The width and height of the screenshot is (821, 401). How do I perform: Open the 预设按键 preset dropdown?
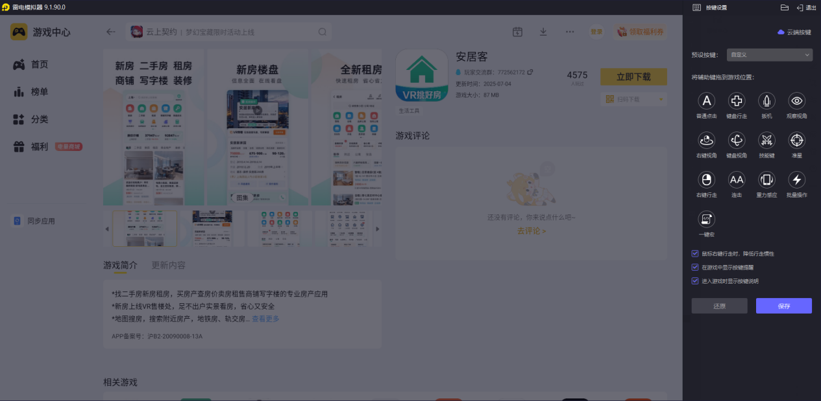pyautogui.click(x=769, y=54)
